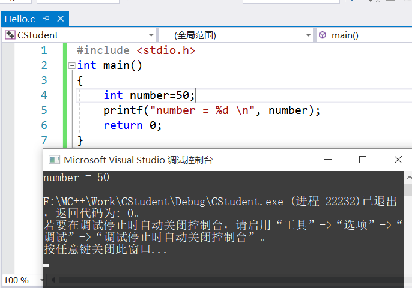Click the debug console title bar text
412x288 pixels.
(138, 160)
